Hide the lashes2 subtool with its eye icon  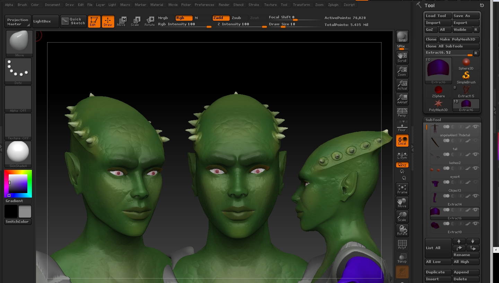point(475,154)
